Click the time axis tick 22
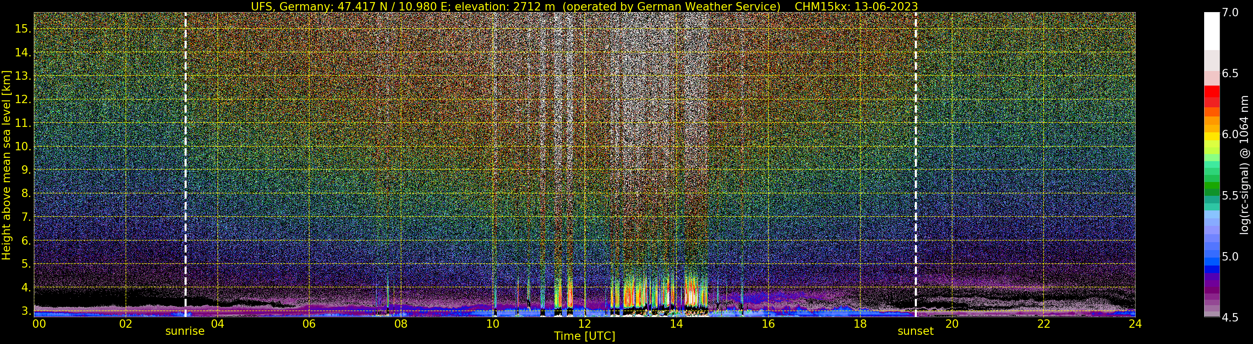This screenshot has height=344, width=1253. coord(1043,324)
